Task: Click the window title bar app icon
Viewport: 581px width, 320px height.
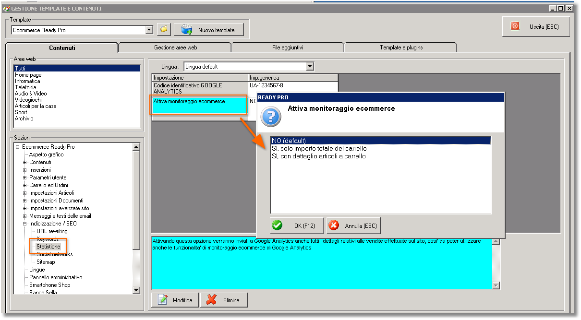Action: (x=7, y=9)
